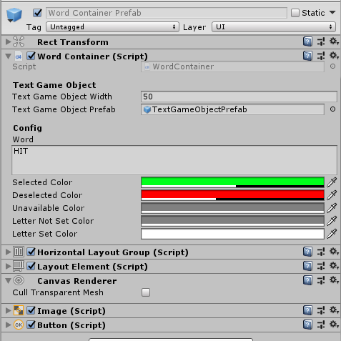Open the Static flags dropdown arrow
Screen dimensions: 341x341
click(x=332, y=12)
